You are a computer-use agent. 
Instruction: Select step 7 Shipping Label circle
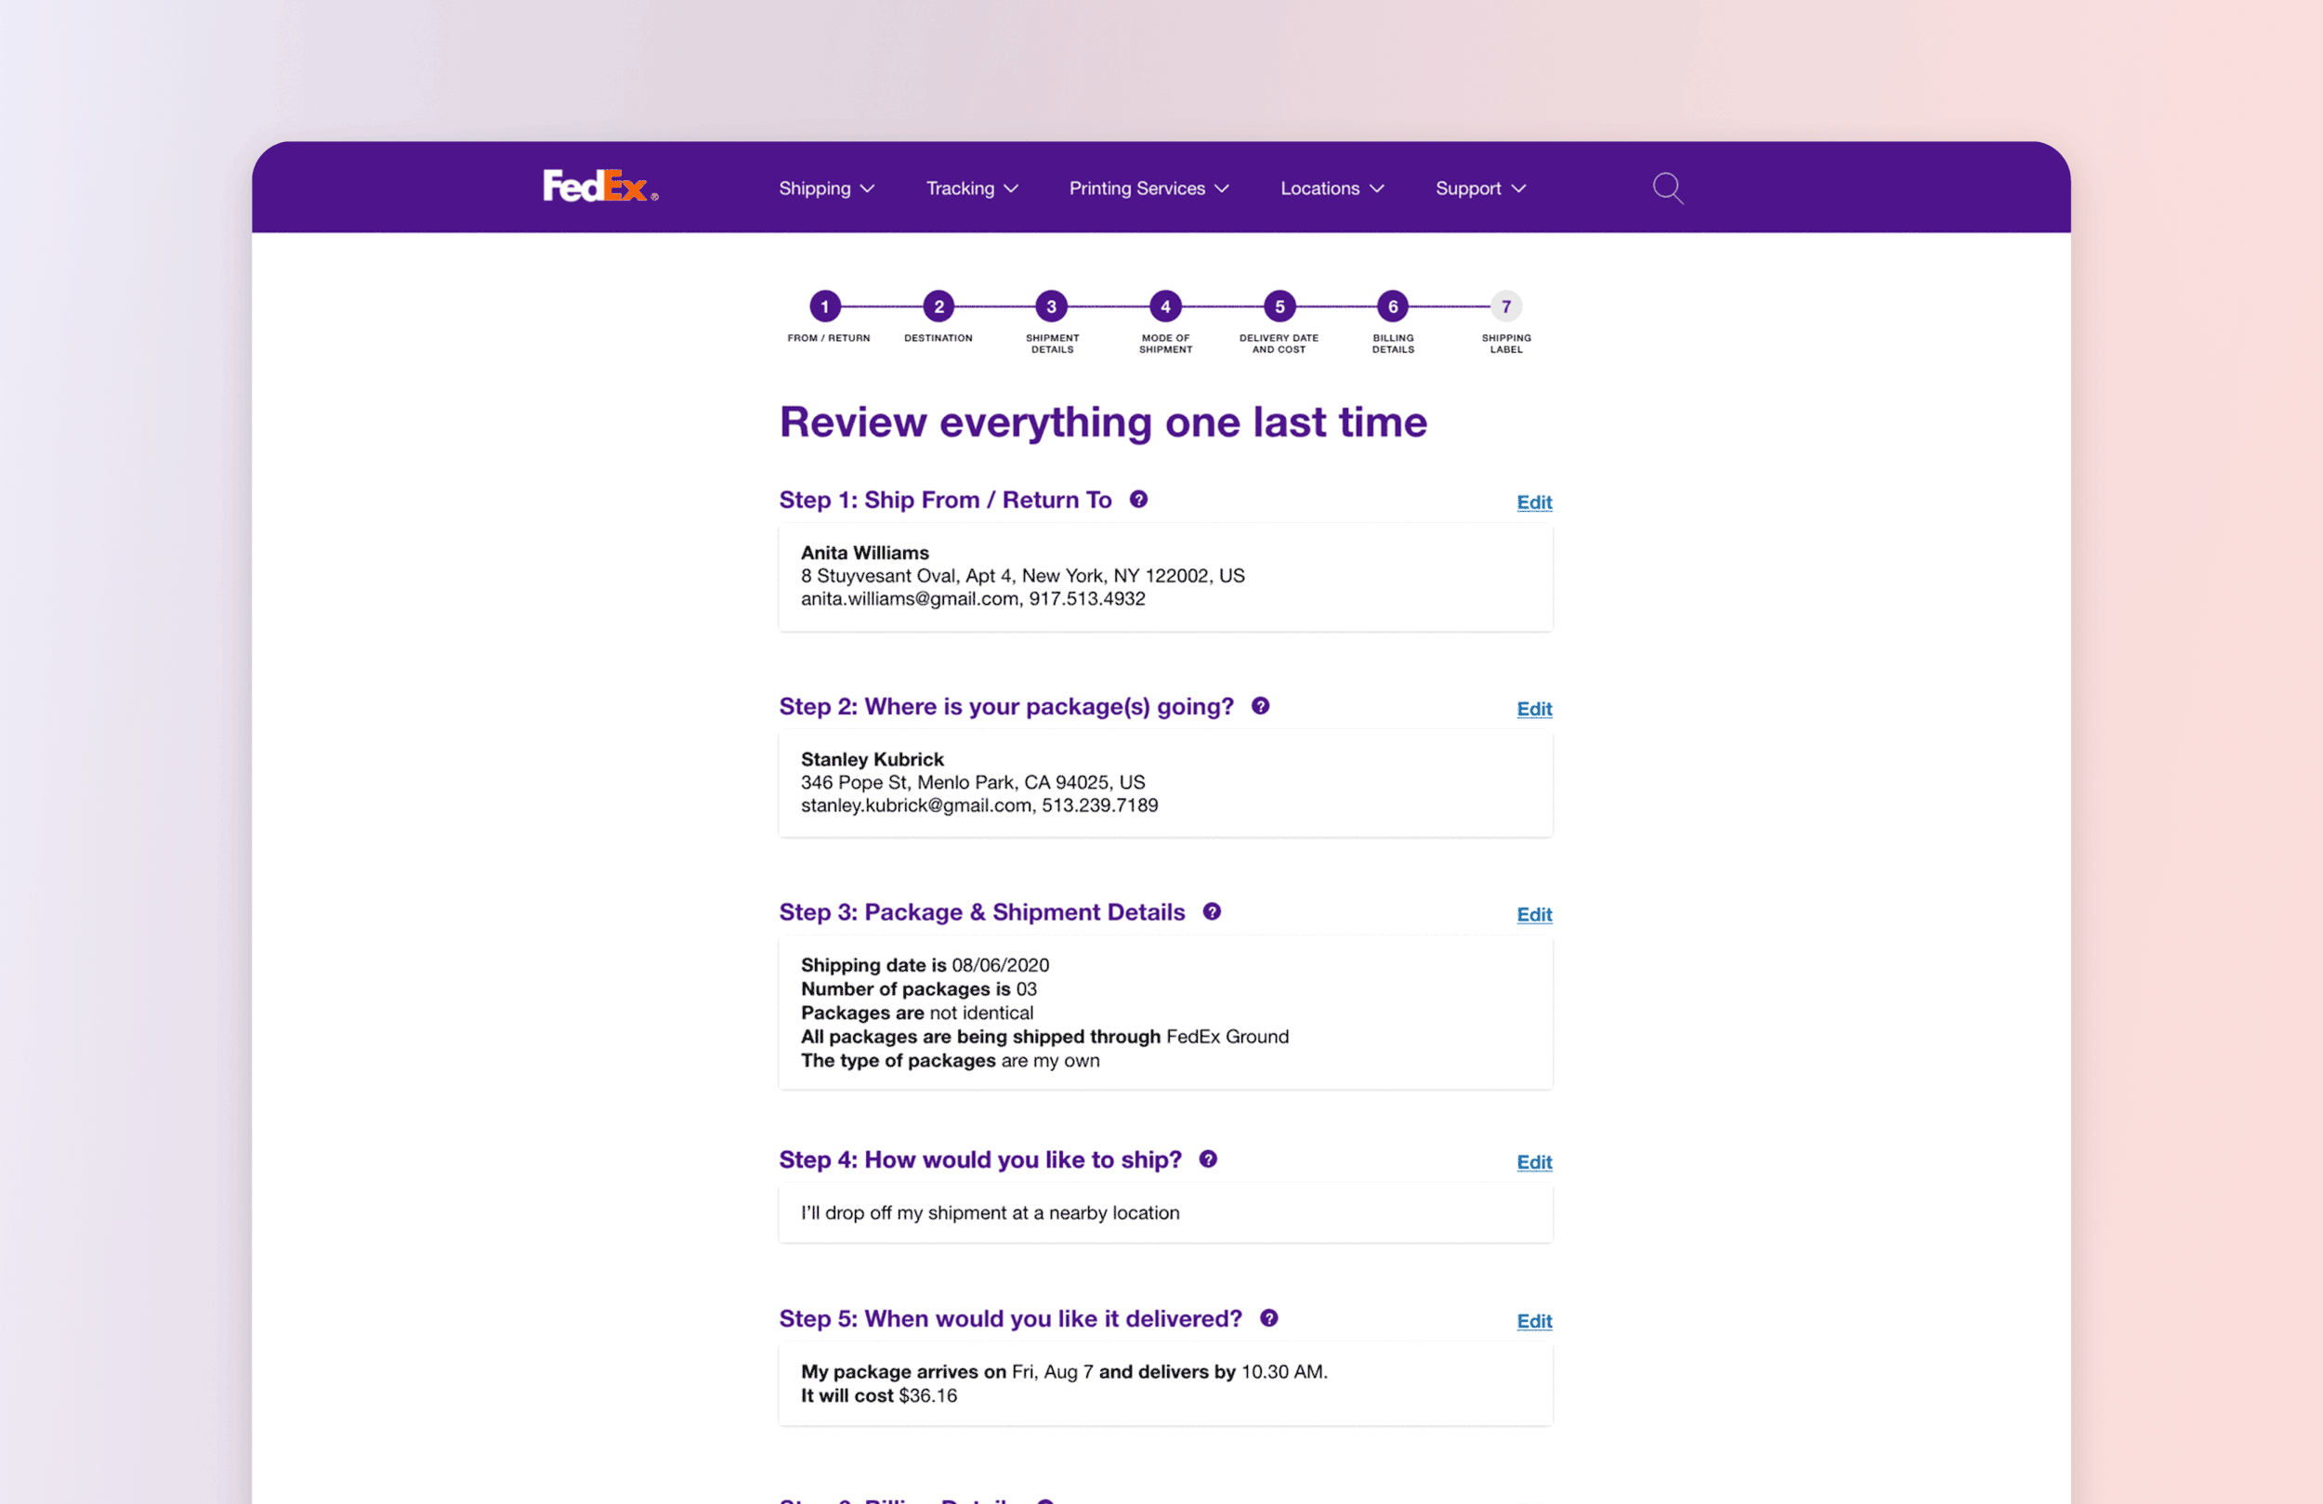(x=1505, y=307)
